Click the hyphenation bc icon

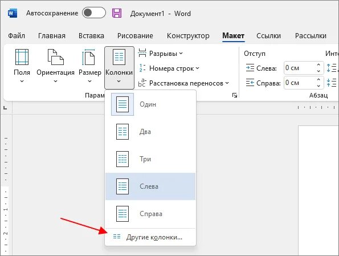(142, 83)
